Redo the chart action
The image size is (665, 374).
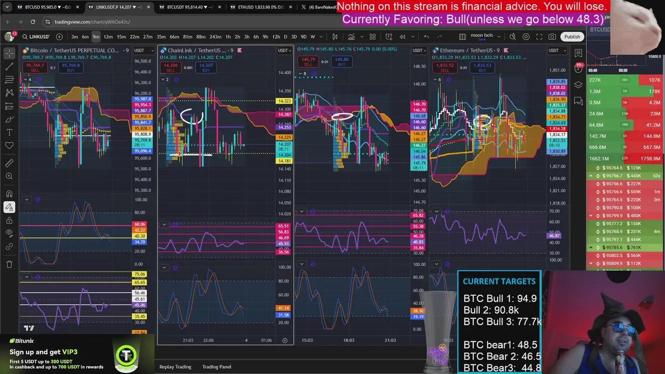click(440, 37)
